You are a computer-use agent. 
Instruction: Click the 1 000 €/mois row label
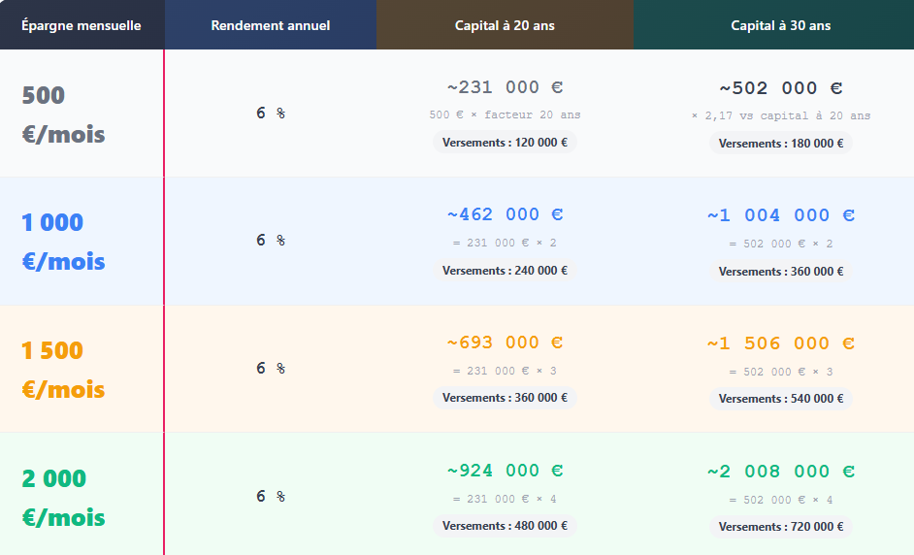click(63, 242)
